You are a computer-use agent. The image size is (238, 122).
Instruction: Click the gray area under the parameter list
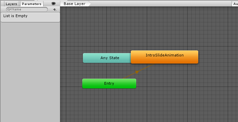tap(30, 71)
